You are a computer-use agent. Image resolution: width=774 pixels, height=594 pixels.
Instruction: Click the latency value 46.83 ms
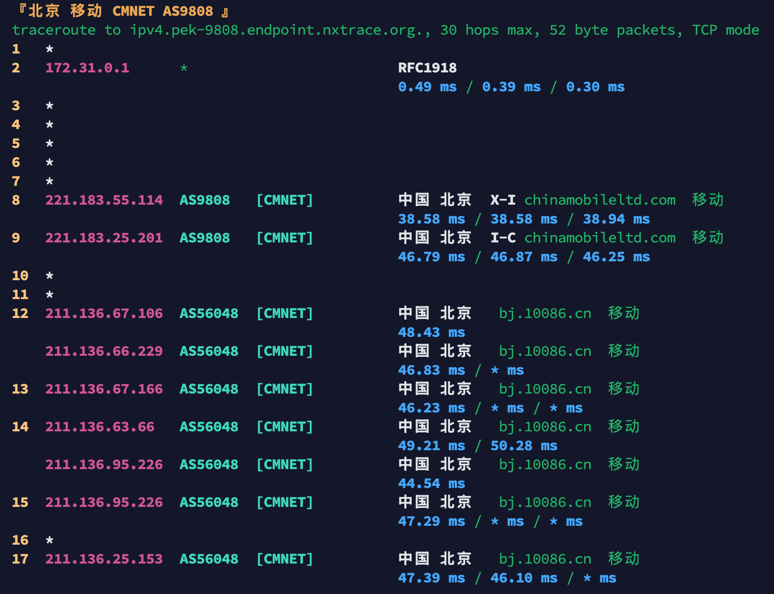click(x=432, y=370)
